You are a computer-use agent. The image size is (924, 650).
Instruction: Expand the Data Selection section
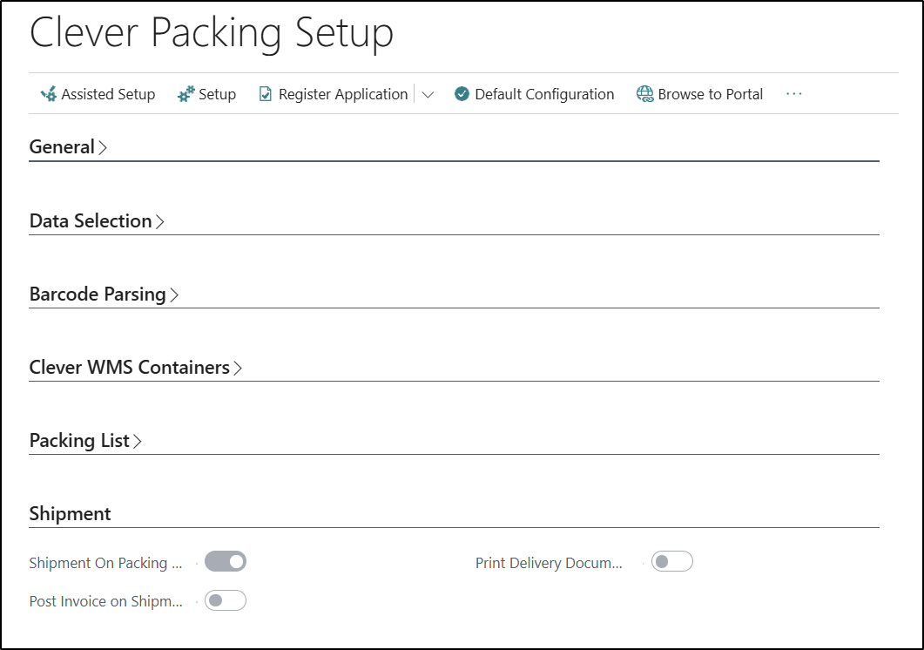[96, 221]
